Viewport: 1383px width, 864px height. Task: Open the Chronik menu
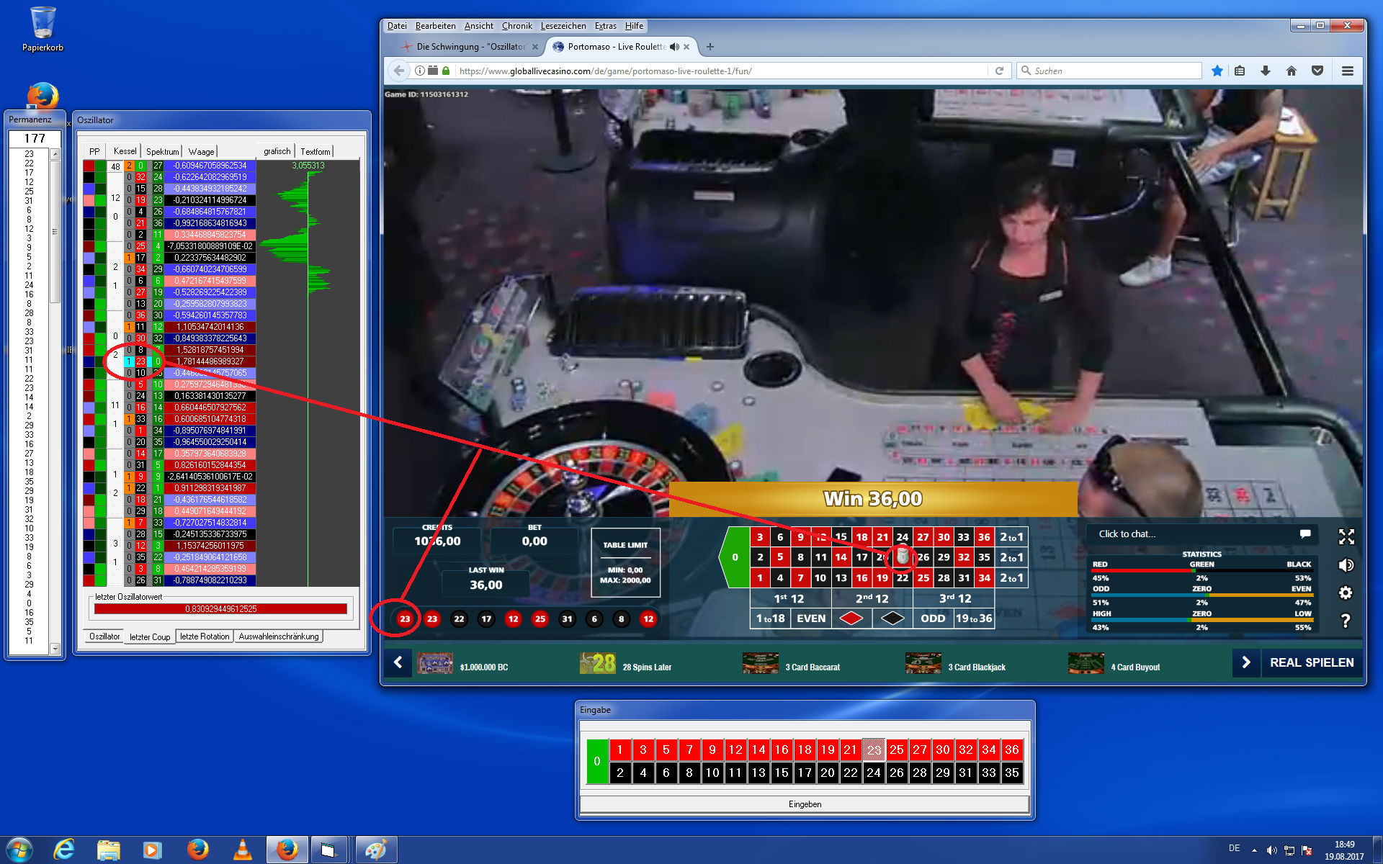coord(516,26)
